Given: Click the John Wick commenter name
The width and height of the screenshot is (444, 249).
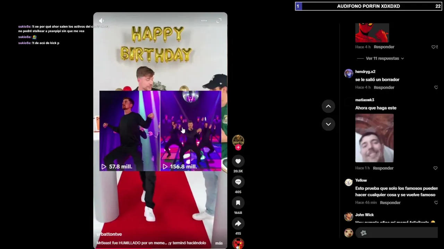Looking at the screenshot, I should (x=365, y=215).
